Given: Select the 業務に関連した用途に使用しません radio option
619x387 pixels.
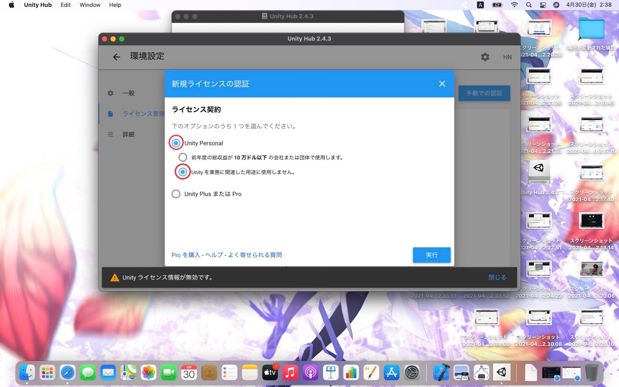Looking at the screenshot, I should (183, 172).
